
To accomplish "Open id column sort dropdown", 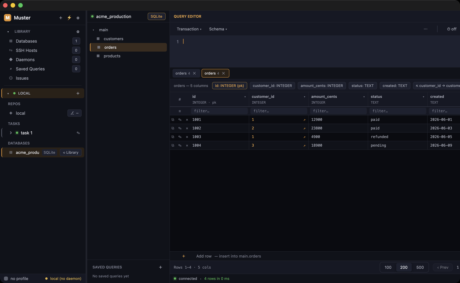I will click(x=245, y=97).
